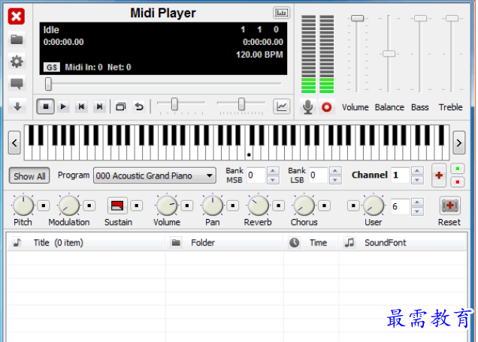Increase Bank LSB value
This screenshot has height=342, width=478.
[x=335, y=171]
